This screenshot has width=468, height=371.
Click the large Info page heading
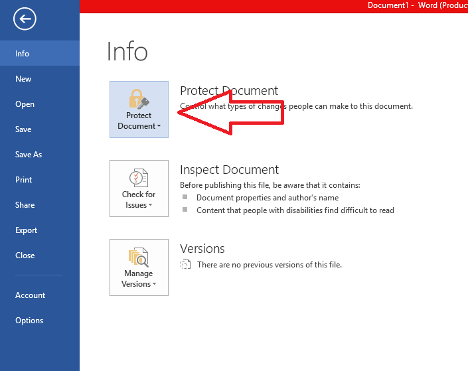pos(127,52)
